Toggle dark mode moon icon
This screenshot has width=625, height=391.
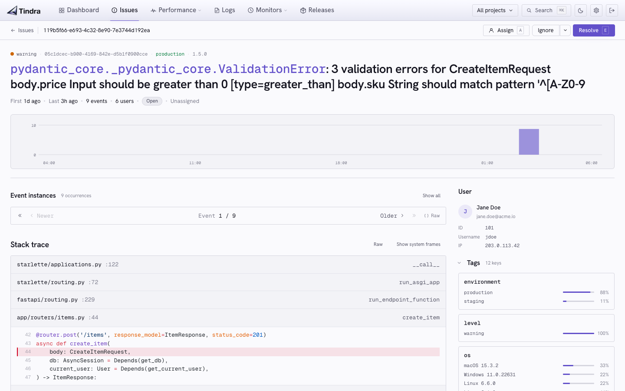click(581, 10)
